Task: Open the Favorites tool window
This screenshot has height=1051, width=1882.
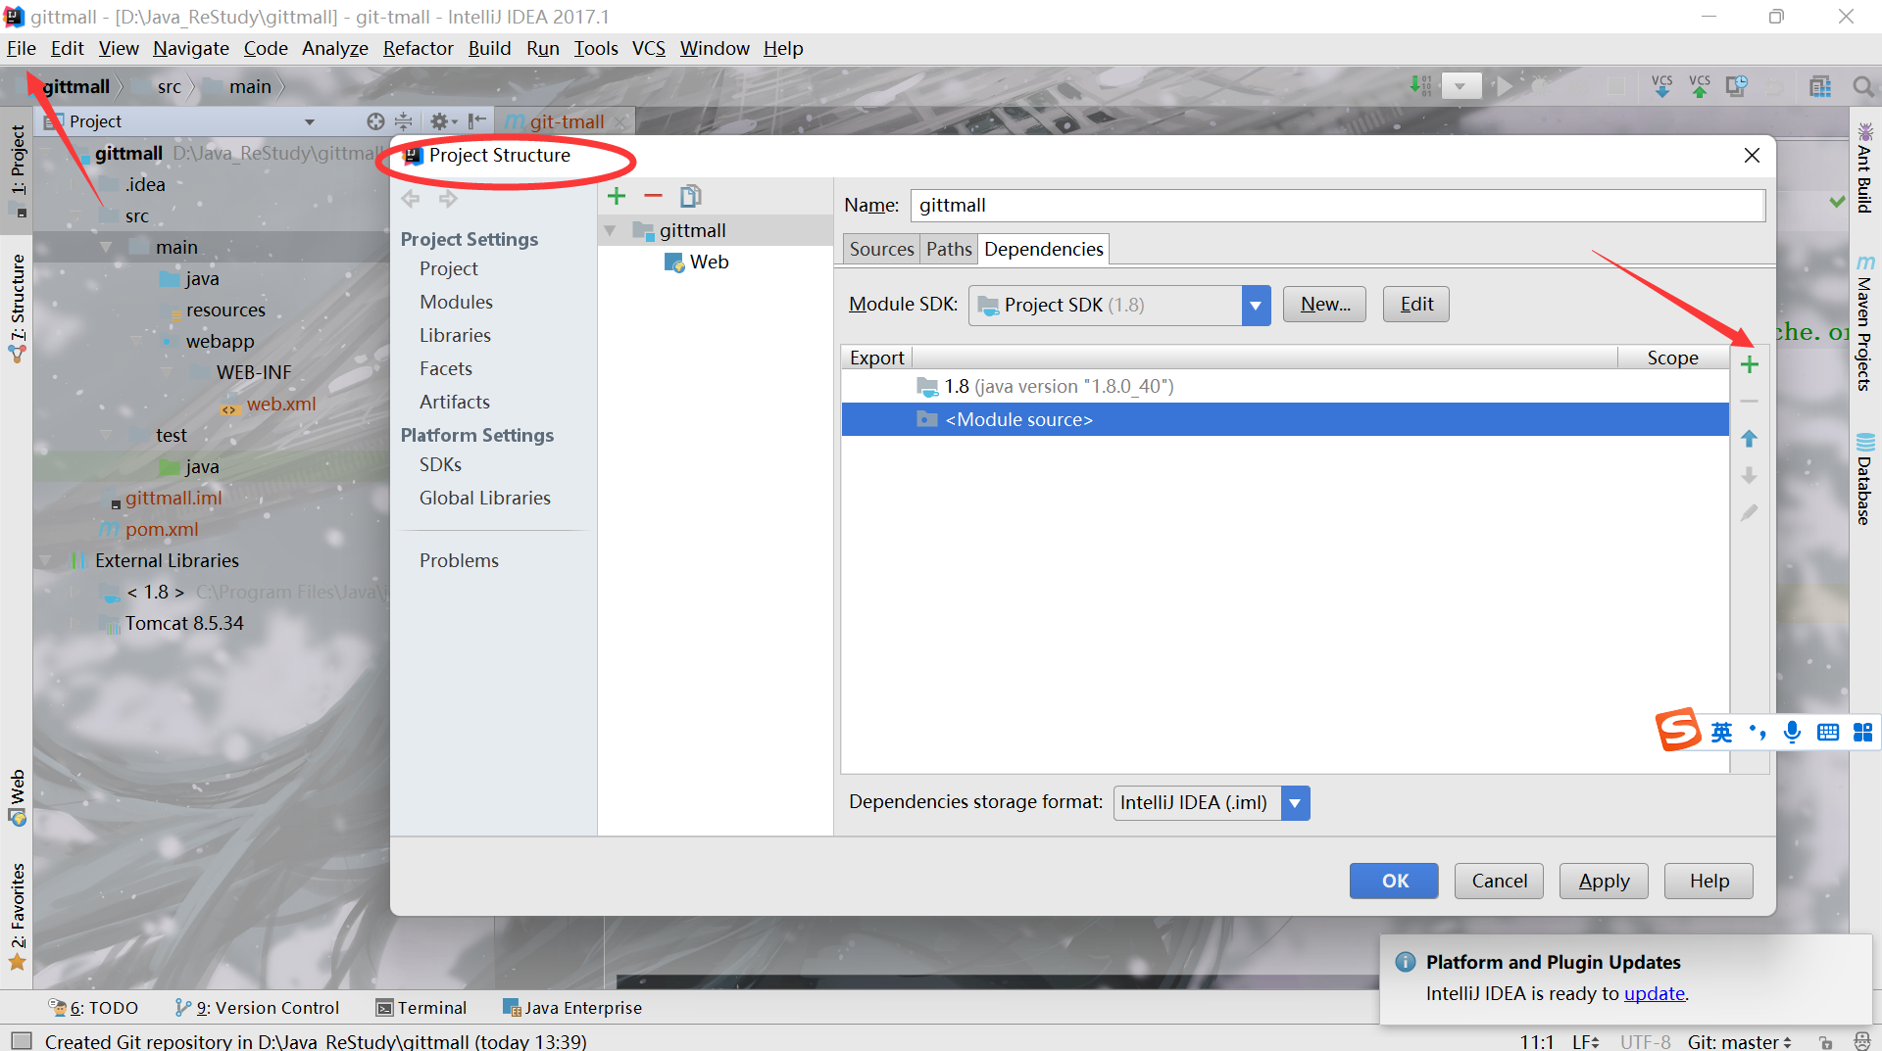Action: coord(17,916)
